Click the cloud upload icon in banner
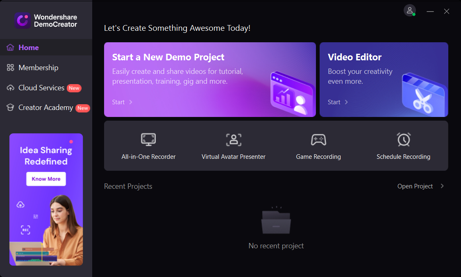The height and width of the screenshot is (277, 461). coord(20,205)
